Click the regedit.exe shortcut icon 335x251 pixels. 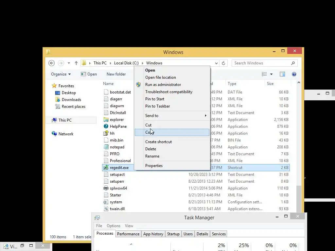106,168
